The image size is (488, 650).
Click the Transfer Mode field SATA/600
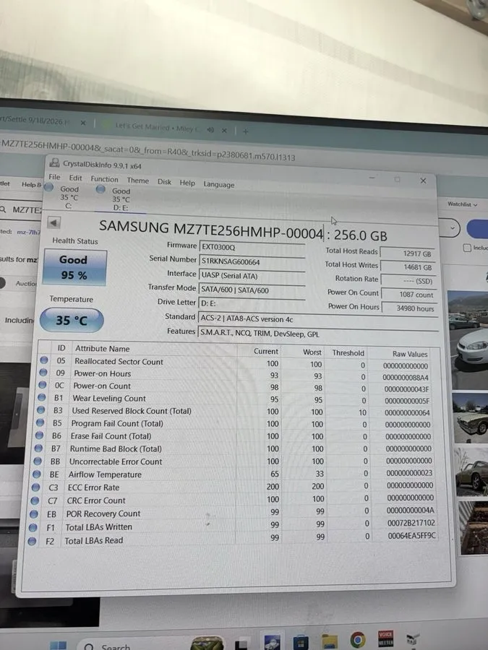pos(252,290)
